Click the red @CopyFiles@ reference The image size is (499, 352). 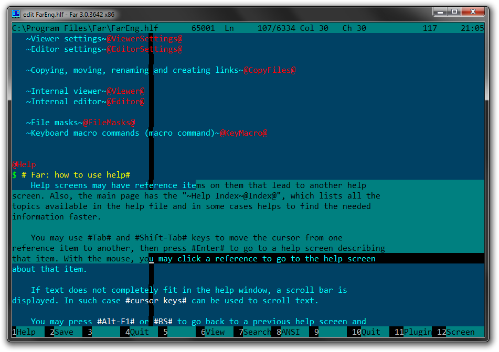click(x=270, y=70)
